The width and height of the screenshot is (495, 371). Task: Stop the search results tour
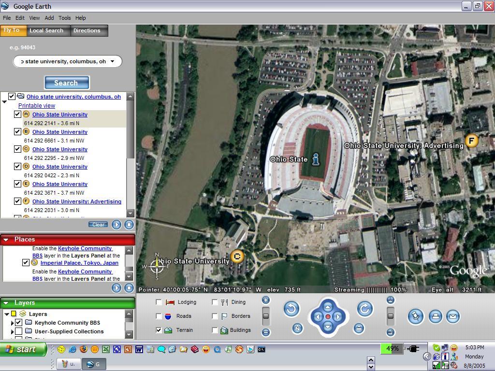tap(129, 225)
